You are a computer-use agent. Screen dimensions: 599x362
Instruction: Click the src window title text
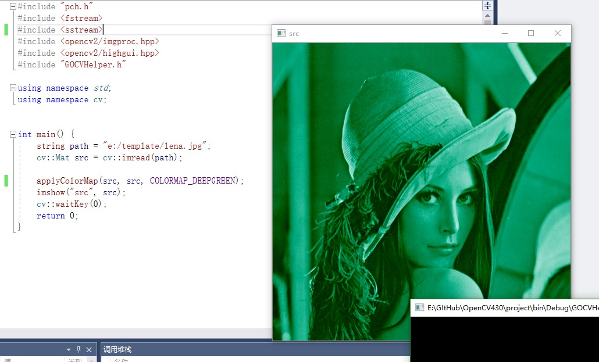click(294, 34)
